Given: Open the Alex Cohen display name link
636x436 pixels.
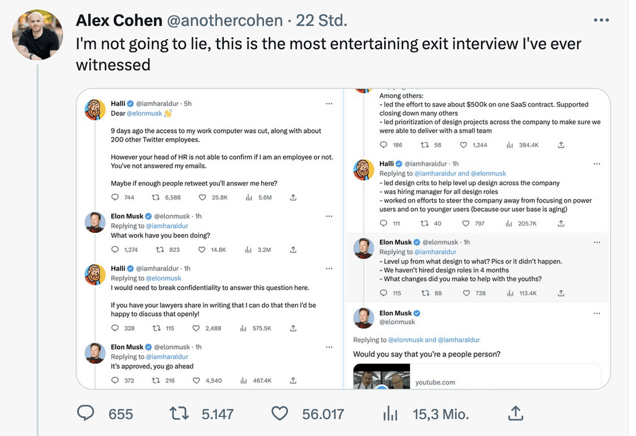Looking at the screenshot, I should [x=119, y=21].
